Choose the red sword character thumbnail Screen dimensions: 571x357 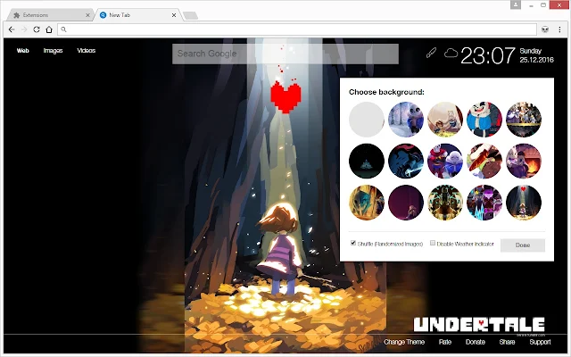coord(484,161)
